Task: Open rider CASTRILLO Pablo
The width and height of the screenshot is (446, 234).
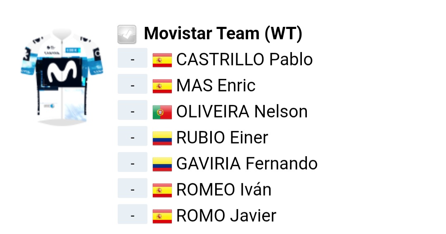Action: click(244, 60)
